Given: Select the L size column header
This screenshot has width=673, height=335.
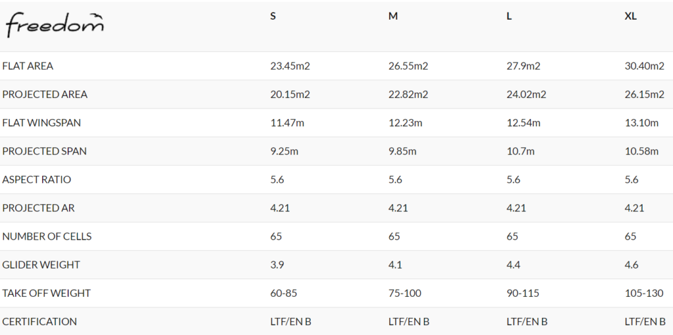Looking at the screenshot, I should [509, 16].
